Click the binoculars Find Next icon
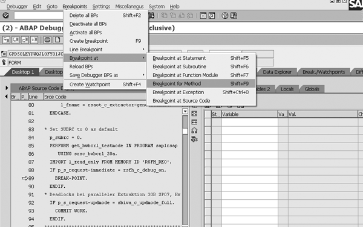Viewport: 363px width, 227px height. tap(151, 16)
